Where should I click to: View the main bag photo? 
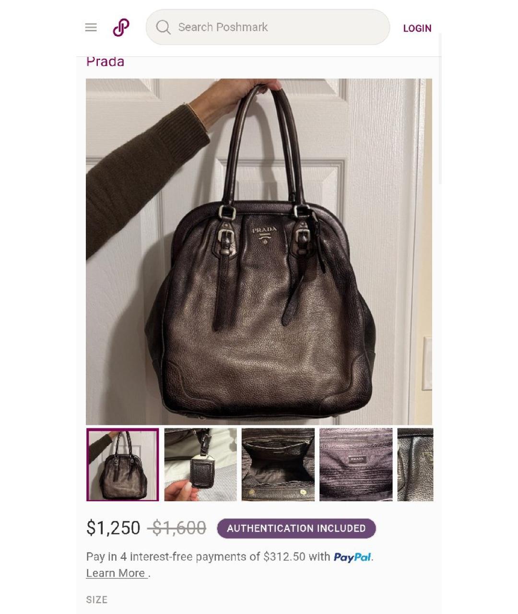click(x=259, y=251)
